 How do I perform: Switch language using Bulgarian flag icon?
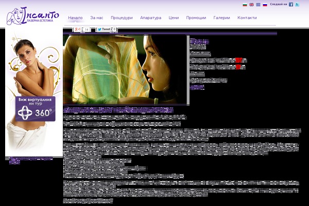(245, 5)
